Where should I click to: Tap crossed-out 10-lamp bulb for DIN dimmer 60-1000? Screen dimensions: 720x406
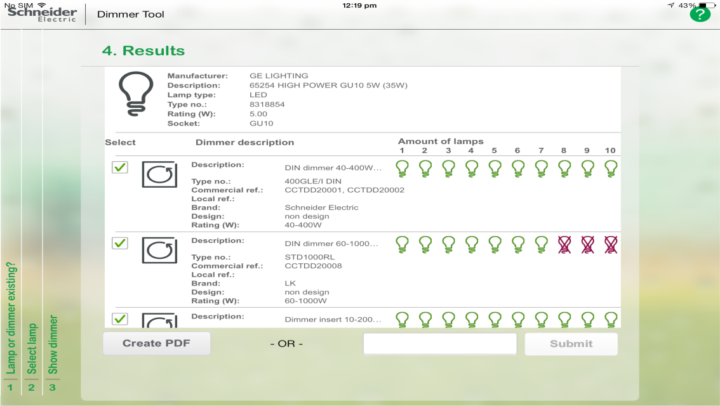point(611,244)
